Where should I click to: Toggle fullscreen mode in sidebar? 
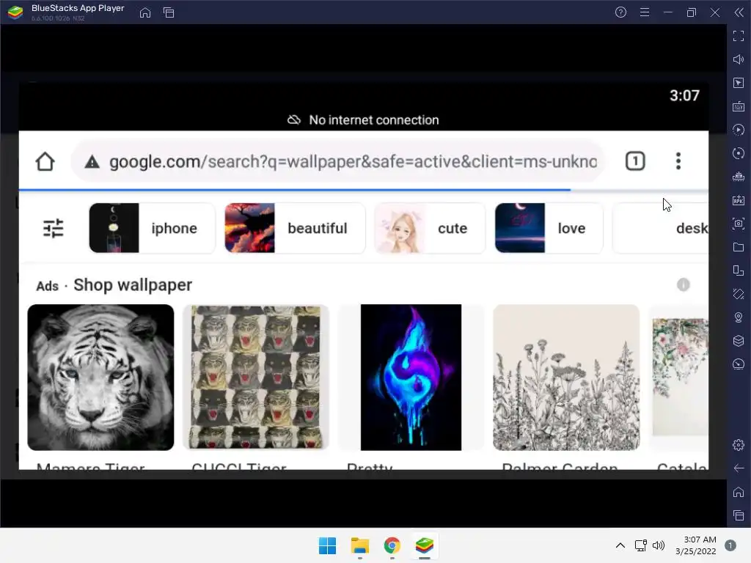click(x=739, y=36)
